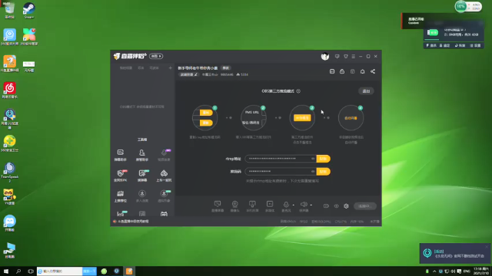This screenshot has width=492, height=276.
Task: Open the 弹幕助手 danmaku assistant tool
Action: [x=121, y=155]
